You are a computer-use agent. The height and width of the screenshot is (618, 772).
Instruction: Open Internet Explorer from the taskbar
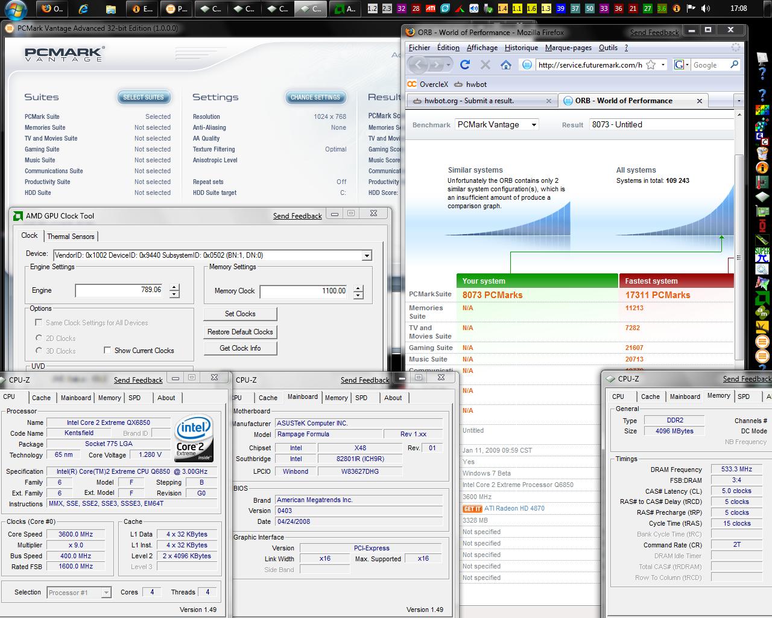[83, 9]
